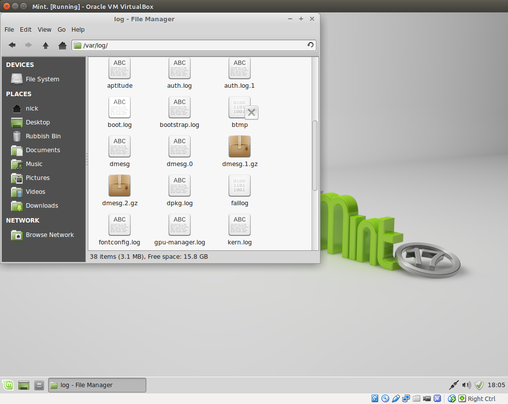Go to parent folder with up arrow
This screenshot has height=404, width=508.
(x=46, y=45)
